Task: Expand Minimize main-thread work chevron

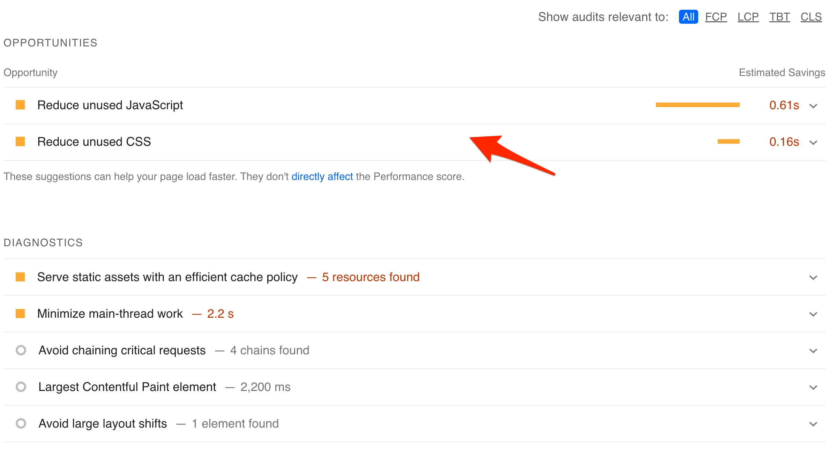Action: click(x=813, y=314)
